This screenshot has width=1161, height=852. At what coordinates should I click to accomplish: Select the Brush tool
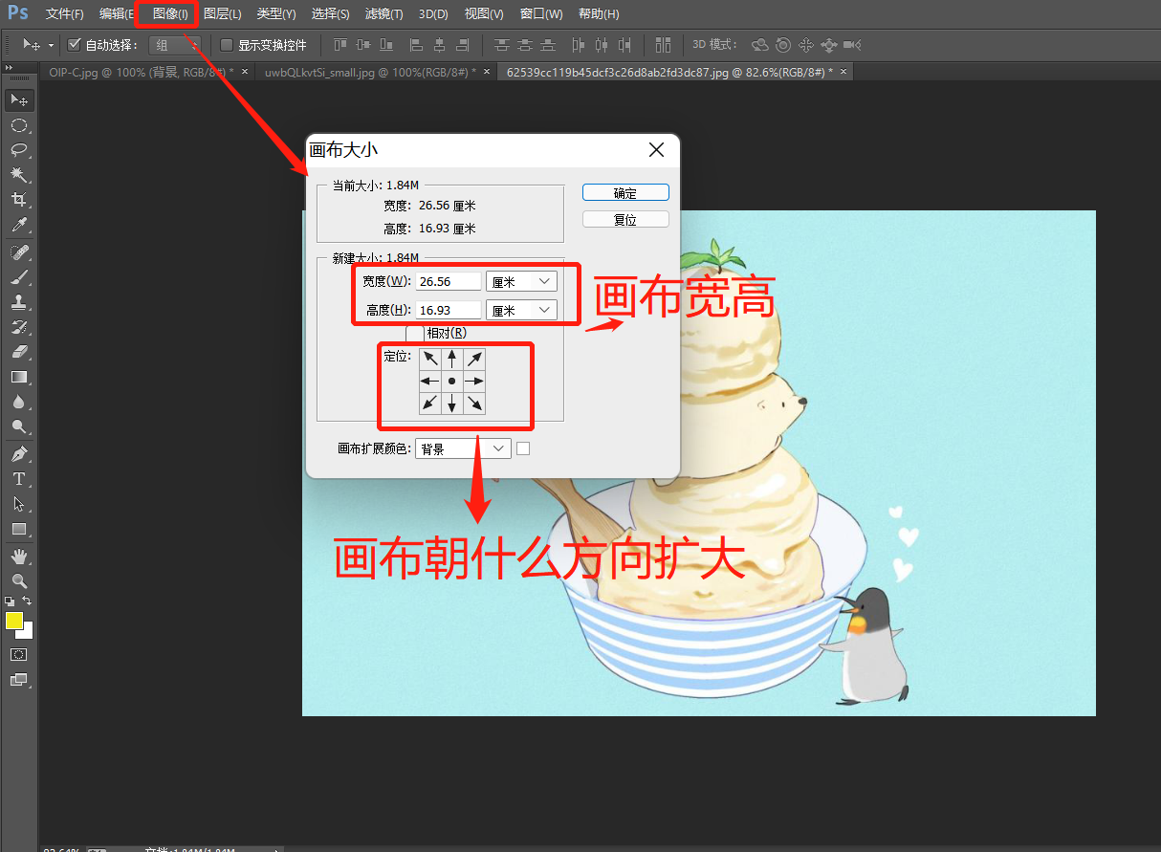point(19,277)
